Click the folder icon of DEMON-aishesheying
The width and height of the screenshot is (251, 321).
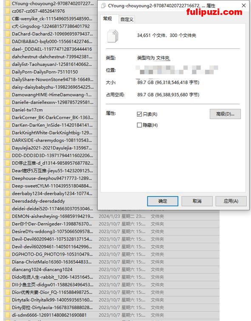point(8,216)
